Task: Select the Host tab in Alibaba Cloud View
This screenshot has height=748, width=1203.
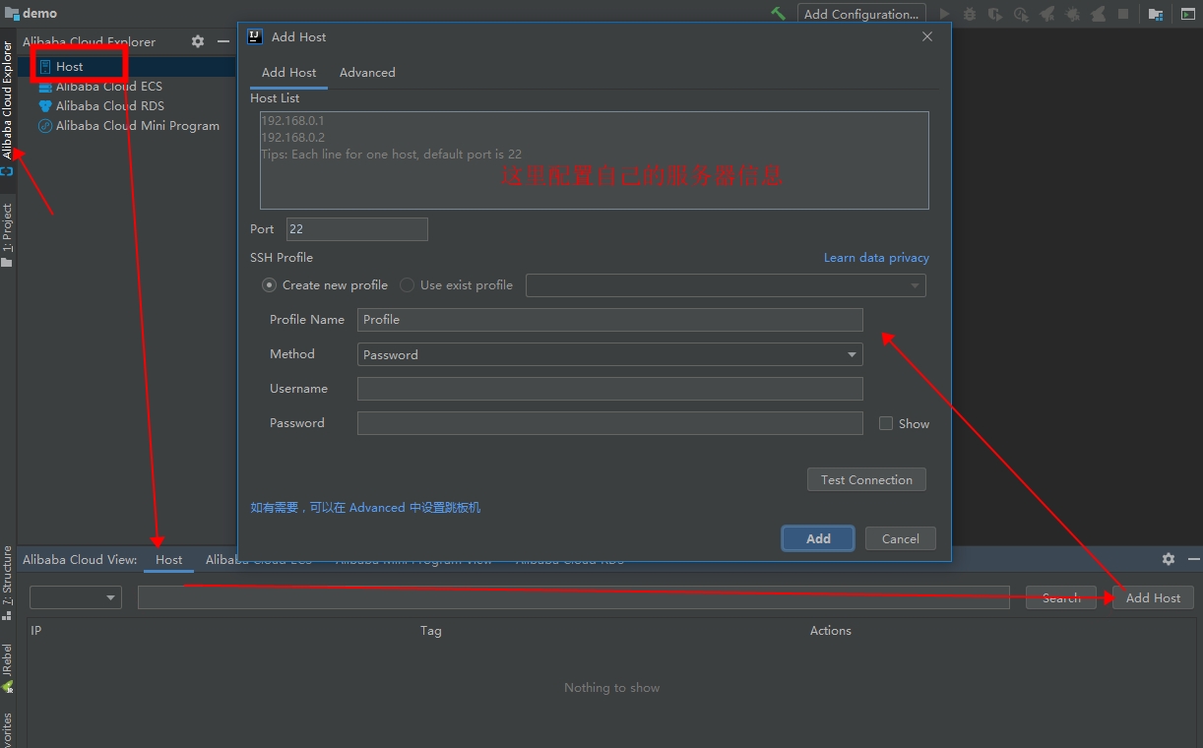Action: [169, 559]
